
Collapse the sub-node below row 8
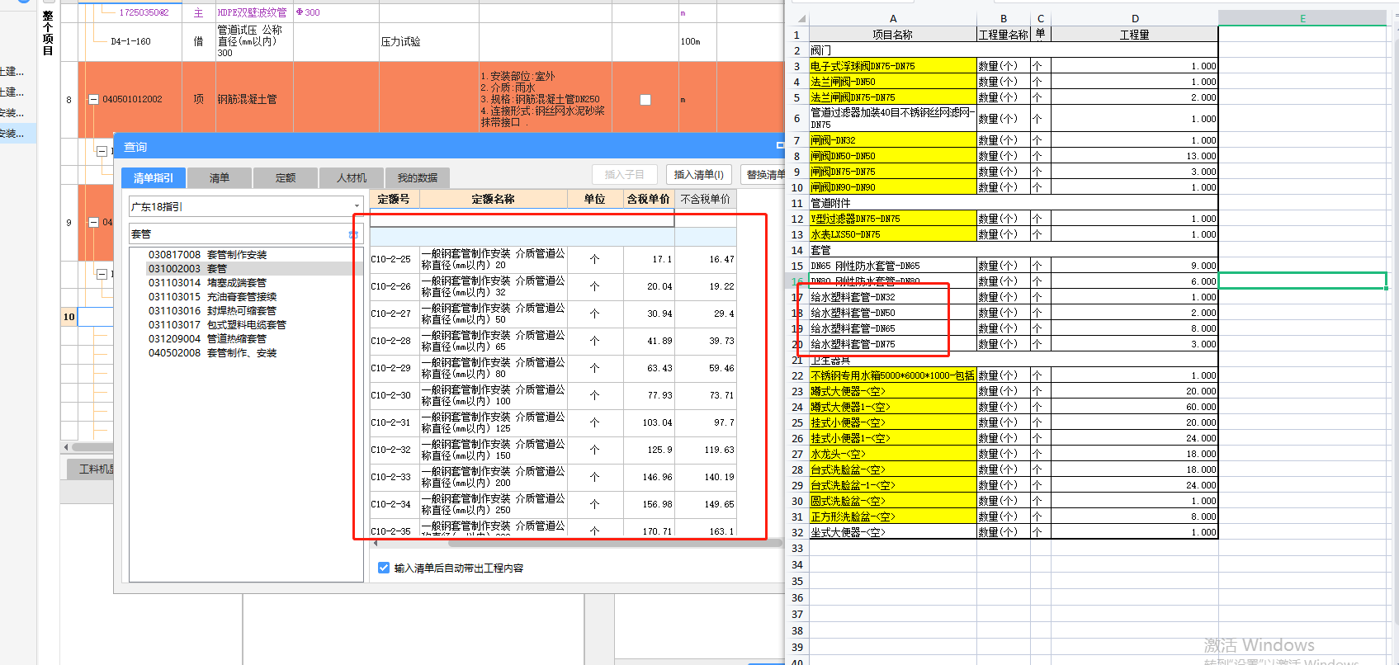coord(102,151)
